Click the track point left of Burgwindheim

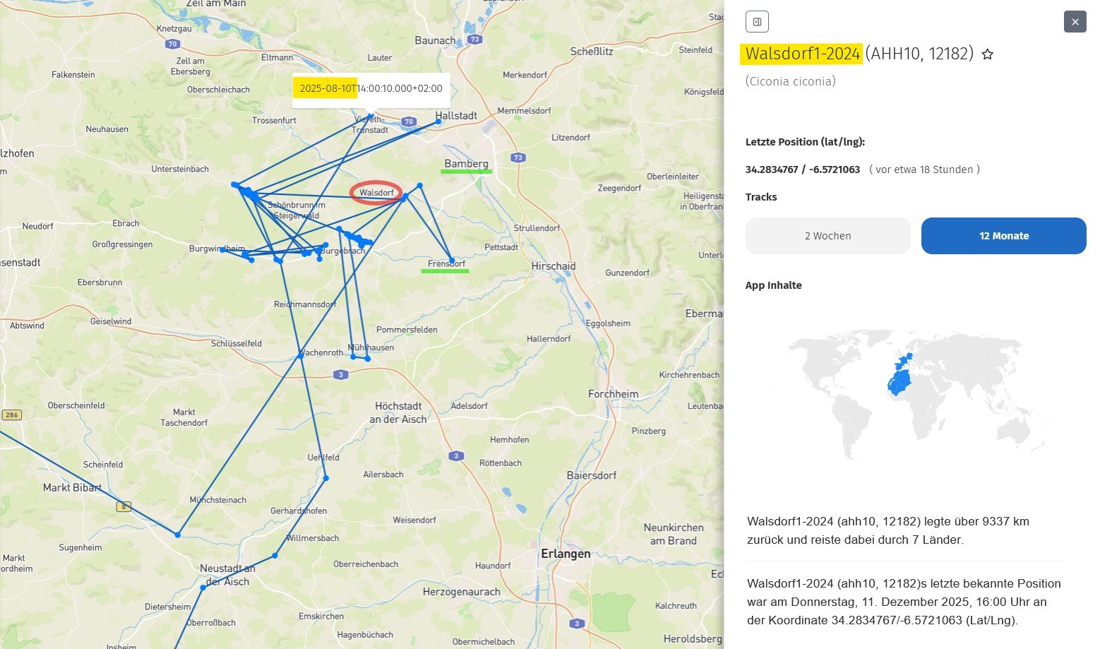click(222, 249)
